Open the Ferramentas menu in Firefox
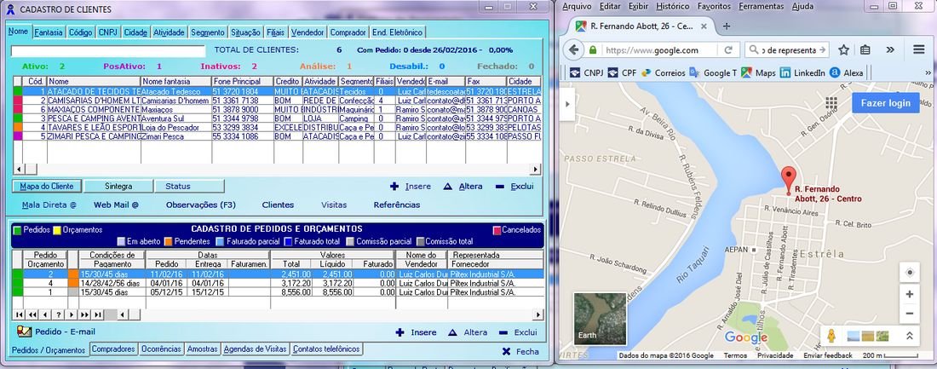The image size is (937, 369). tap(761, 6)
